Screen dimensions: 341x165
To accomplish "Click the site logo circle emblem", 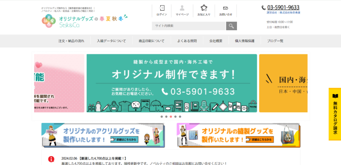I will pyautogui.click(x=49, y=21).
